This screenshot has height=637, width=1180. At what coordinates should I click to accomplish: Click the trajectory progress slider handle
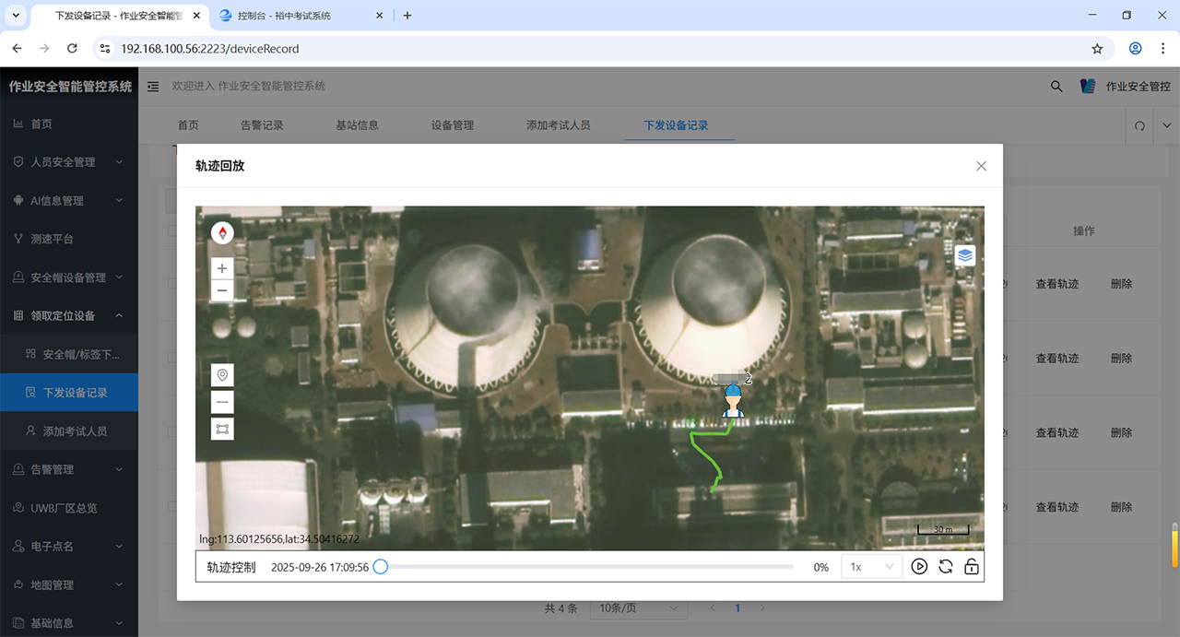380,567
